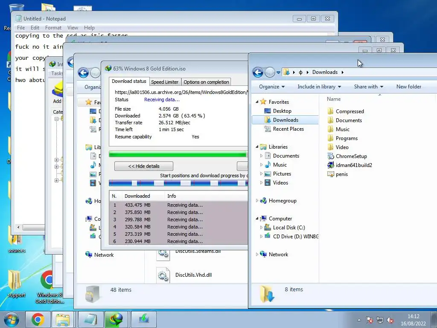Click the forward arrow in Downloads window
The image size is (437, 328).
click(270, 72)
